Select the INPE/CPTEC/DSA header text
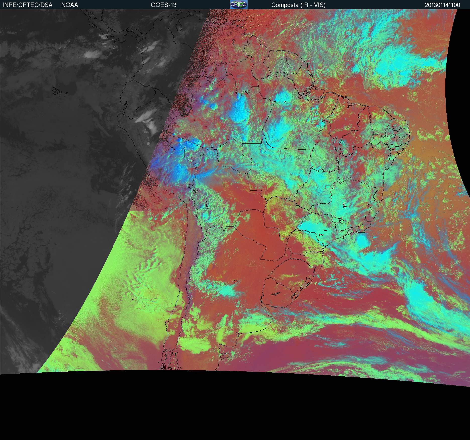Screen dimensions: 470x440 pyautogui.click(x=27, y=5)
